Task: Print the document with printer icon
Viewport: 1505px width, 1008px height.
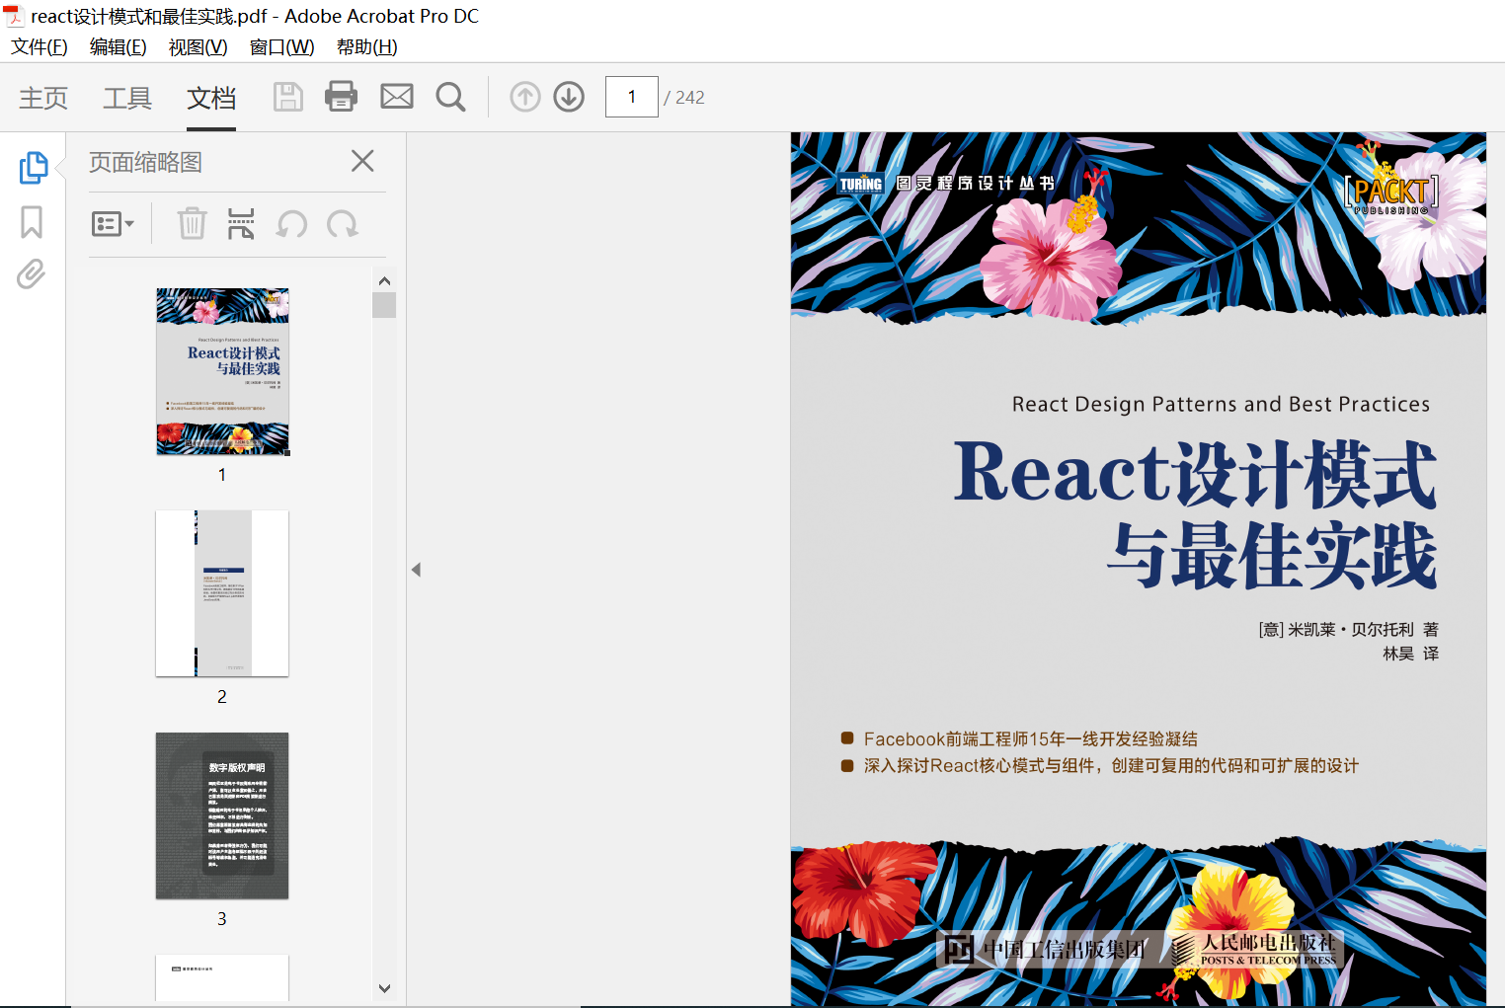Action: [342, 97]
